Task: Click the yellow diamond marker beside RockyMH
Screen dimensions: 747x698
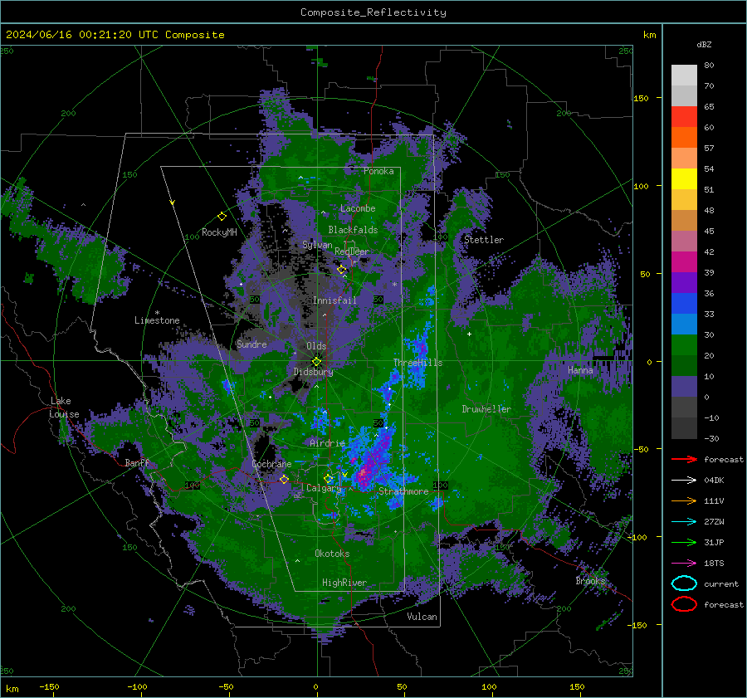Action: pos(222,217)
